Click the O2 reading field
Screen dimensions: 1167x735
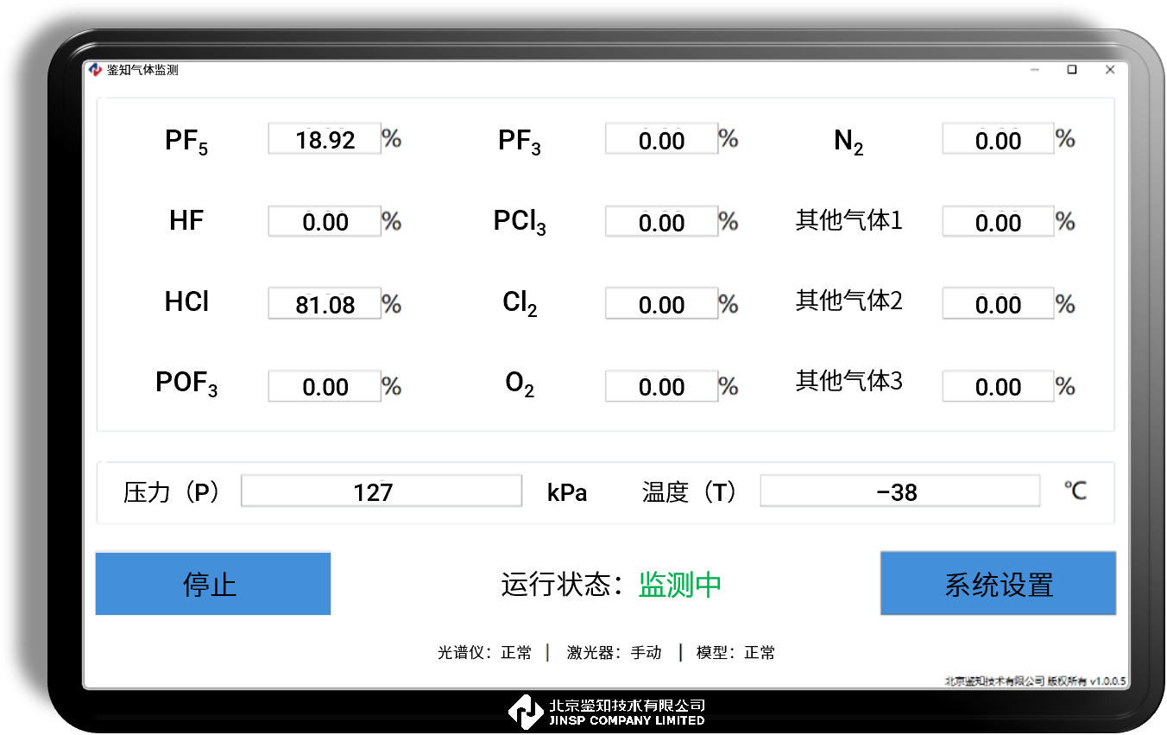661,386
